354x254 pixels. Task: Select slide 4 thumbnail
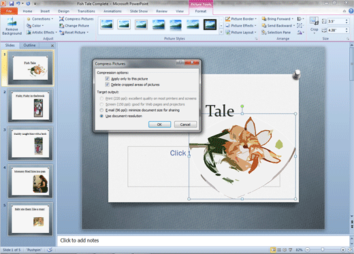point(31,181)
